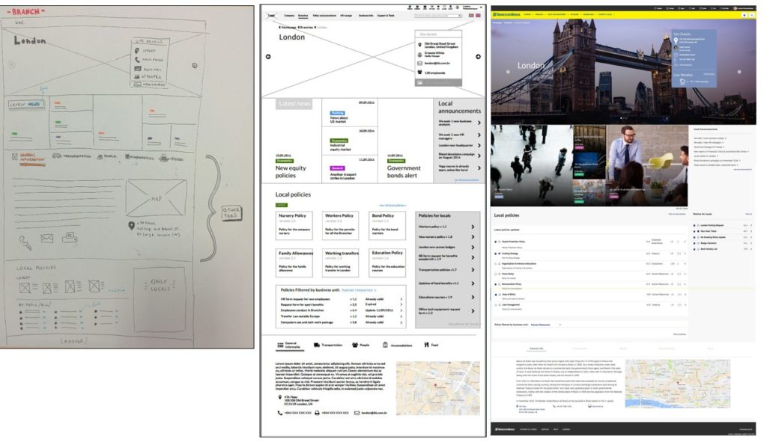This screenshot has width=767, height=442.
Task: Click the People icon in the bottom section
Action: tap(354, 345)
